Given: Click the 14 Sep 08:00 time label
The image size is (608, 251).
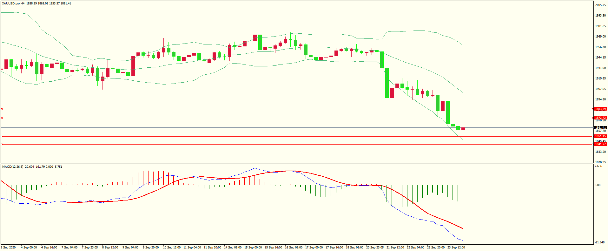Looking at the screenshot, I should [x=233, y=248].
